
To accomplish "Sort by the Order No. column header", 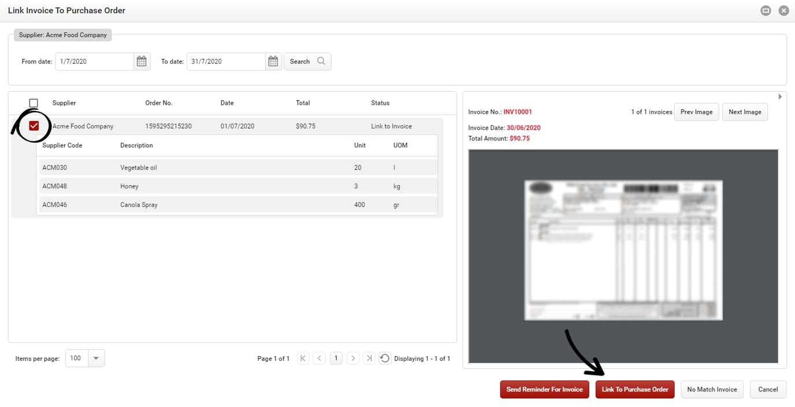I will 159,103.
